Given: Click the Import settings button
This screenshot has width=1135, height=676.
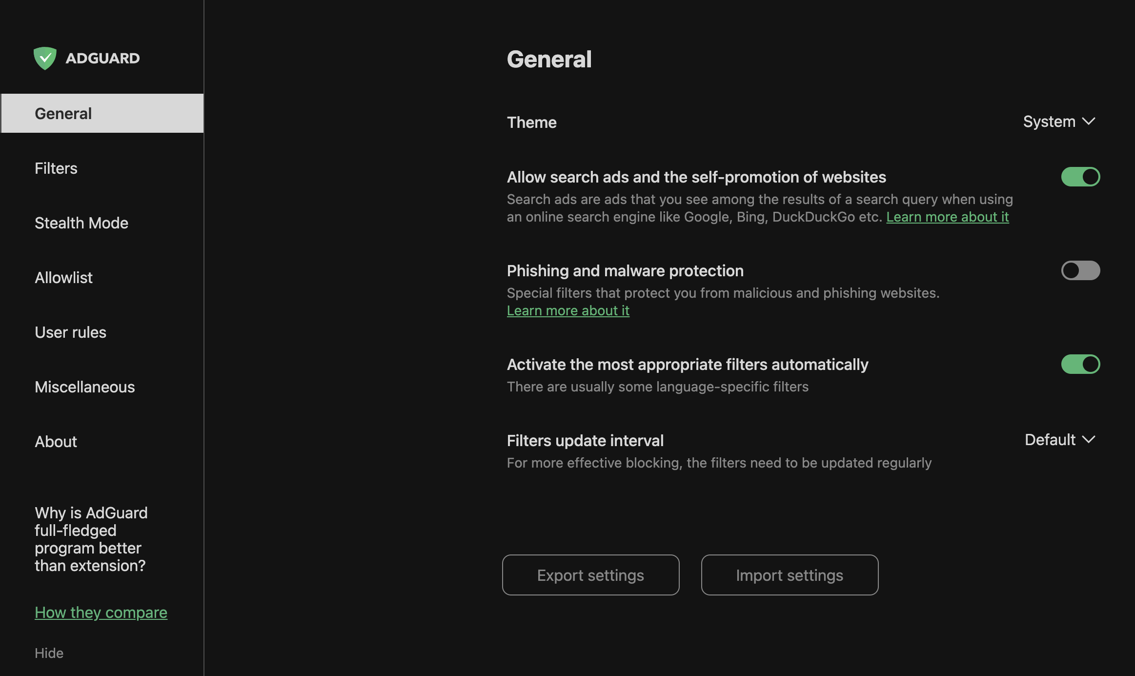Looking at the screenshot, I should tap(789, 574).
